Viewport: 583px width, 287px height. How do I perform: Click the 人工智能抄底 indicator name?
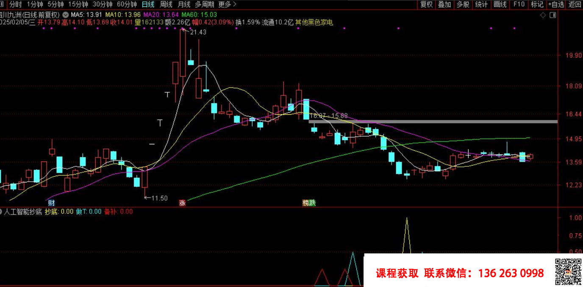(x=23, y=211)
